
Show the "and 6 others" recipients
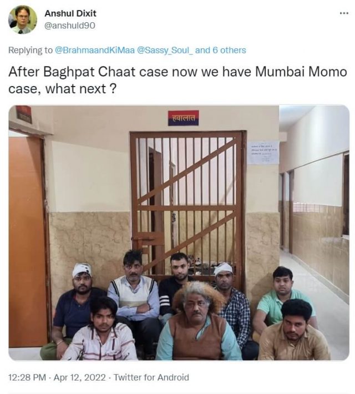221,50
